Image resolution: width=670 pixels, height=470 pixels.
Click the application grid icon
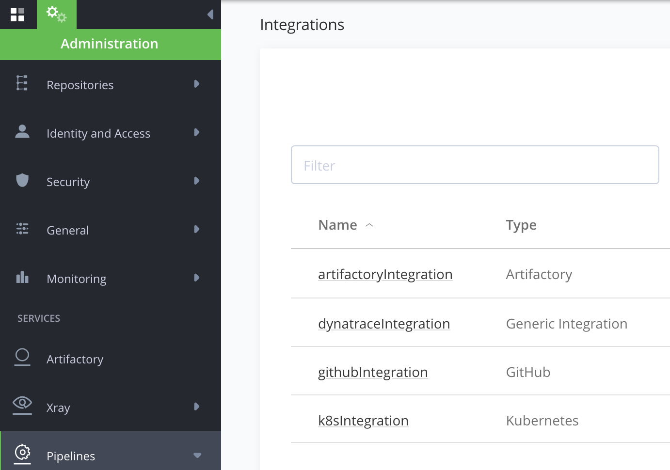(x=17, y=15)
